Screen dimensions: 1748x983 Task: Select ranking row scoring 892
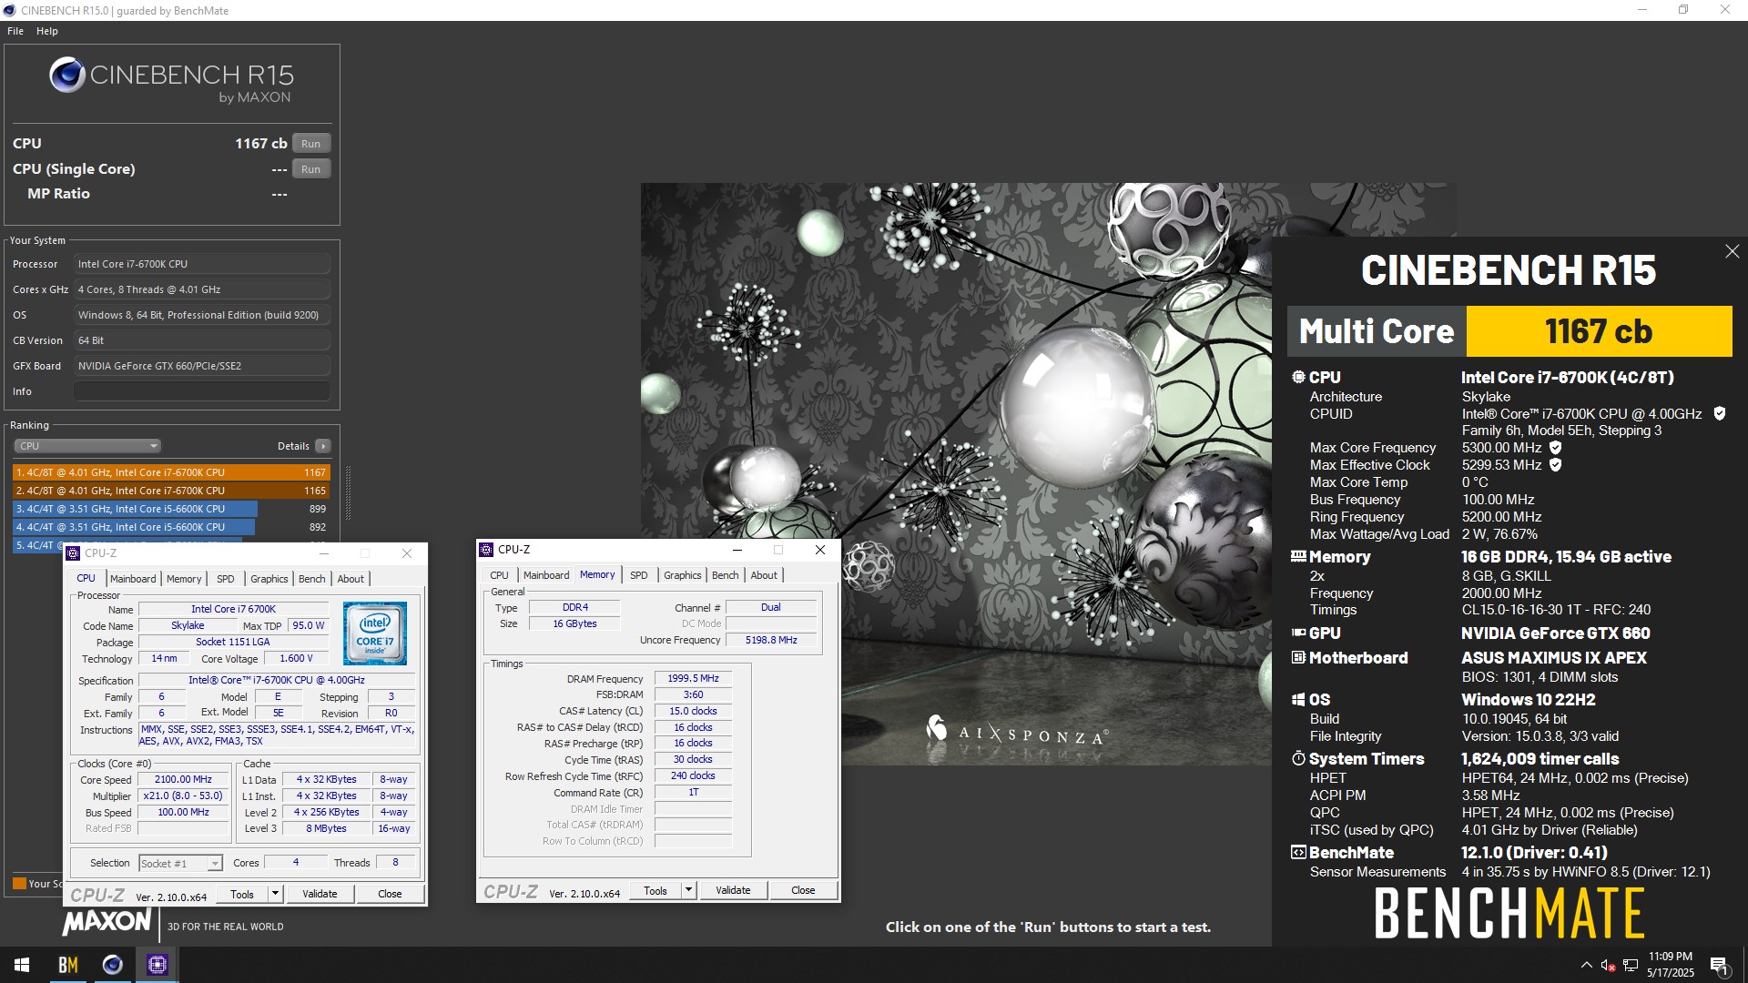coord(171,527)
